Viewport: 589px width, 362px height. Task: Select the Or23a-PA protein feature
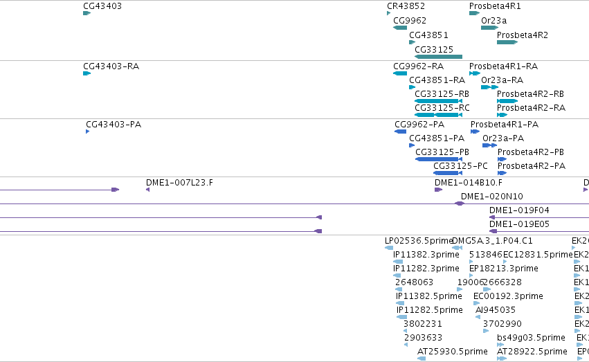pyautogui.click(x=490, y=145)
